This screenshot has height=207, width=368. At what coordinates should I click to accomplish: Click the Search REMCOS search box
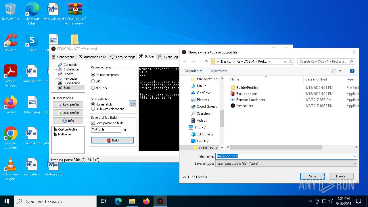pos(326,62)
